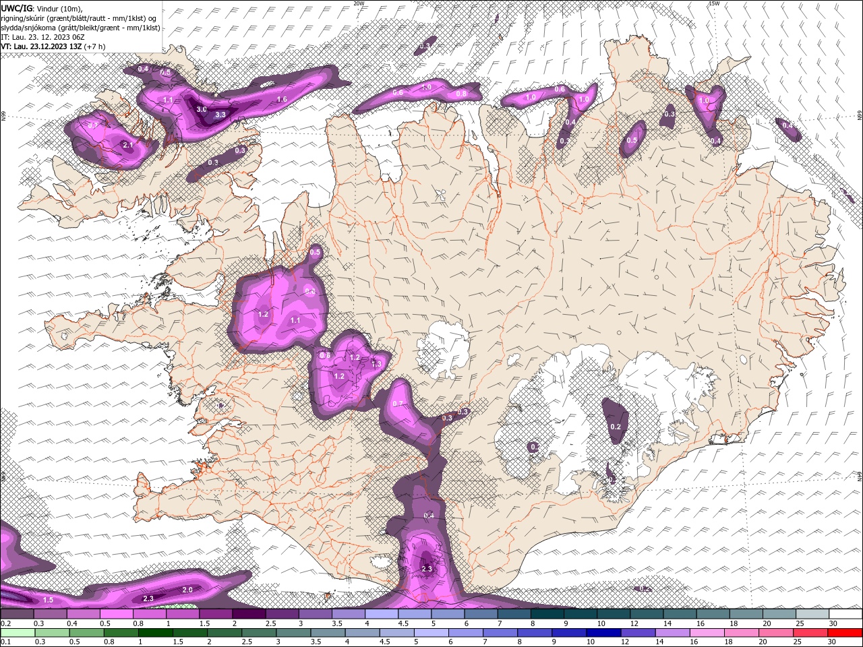863x647 pixels.
Task: Select the light blue swatch at 4 on snow scale
Action: tap(382, 613)
